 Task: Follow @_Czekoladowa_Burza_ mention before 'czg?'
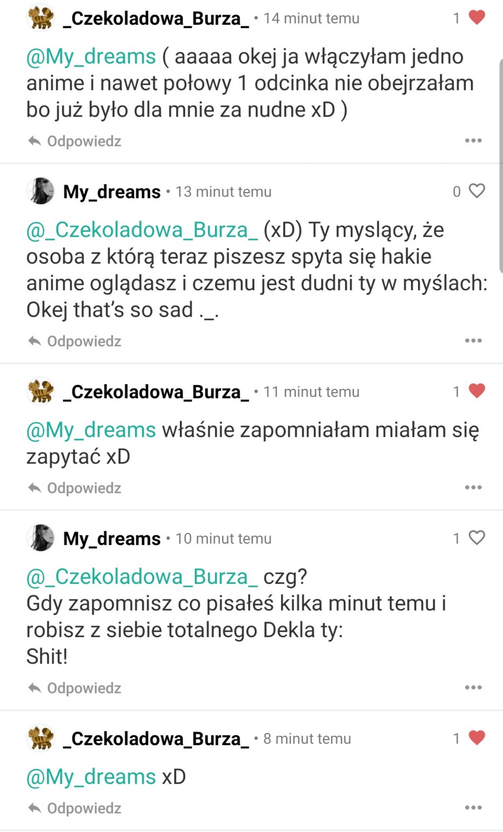pos(142,577)
